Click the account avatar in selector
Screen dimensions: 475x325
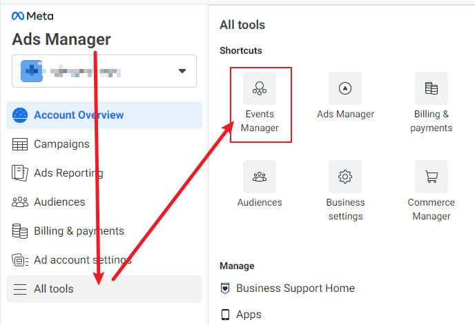click(x=32, y=71)
